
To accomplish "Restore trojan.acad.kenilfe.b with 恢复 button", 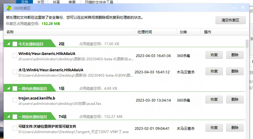I will tap(214, 100).
